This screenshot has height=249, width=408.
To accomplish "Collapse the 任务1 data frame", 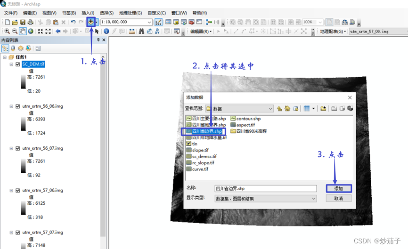I will [5, 57].
